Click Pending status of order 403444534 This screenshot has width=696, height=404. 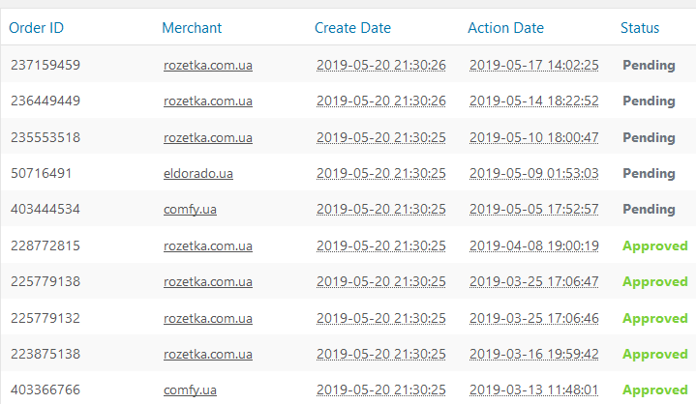[x=649, y=209]
